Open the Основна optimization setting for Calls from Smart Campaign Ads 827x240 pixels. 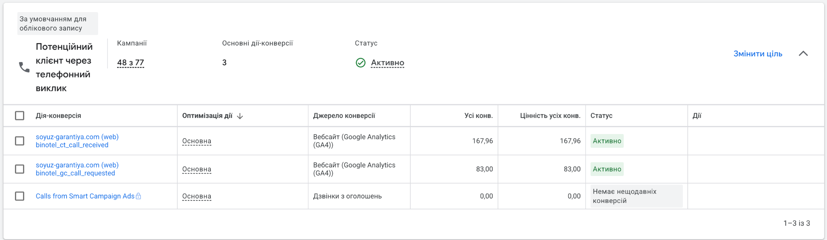(x=197, y=196)
